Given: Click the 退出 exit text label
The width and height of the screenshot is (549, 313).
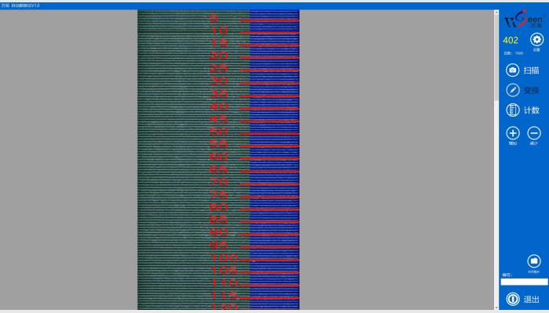Looking at the screenshot, I should point(532,299).
